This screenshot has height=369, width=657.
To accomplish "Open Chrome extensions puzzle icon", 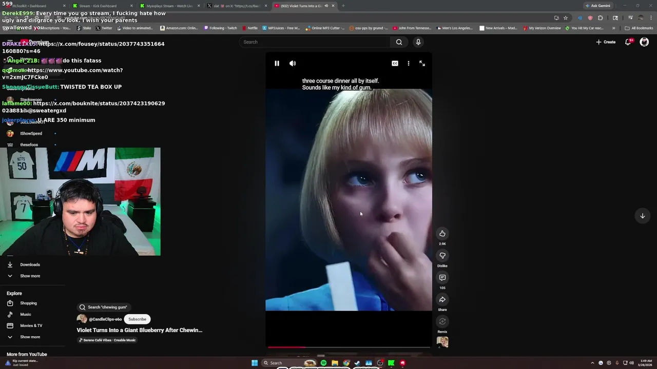I will click(x=601, y=18).
